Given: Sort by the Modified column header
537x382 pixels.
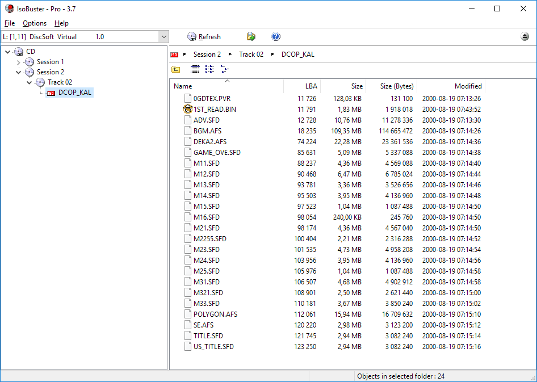Looking at the screenshot, I should tap(451, 86).
